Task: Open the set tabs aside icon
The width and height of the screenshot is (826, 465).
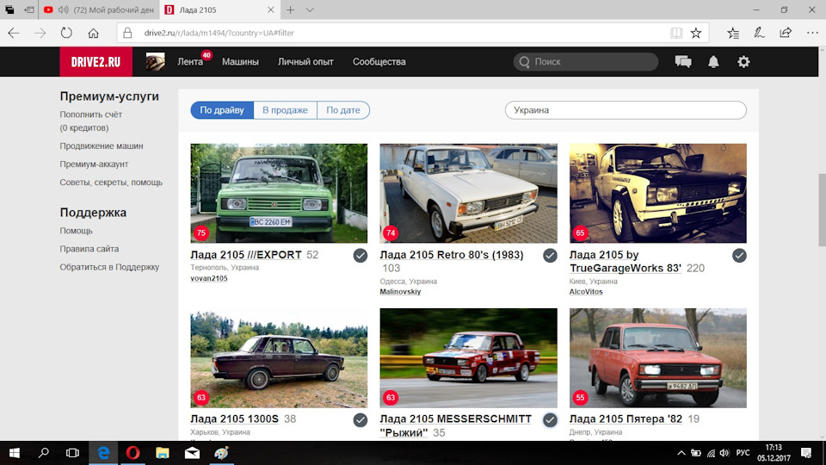Action: pyautogui.click(x=29, y=9)
